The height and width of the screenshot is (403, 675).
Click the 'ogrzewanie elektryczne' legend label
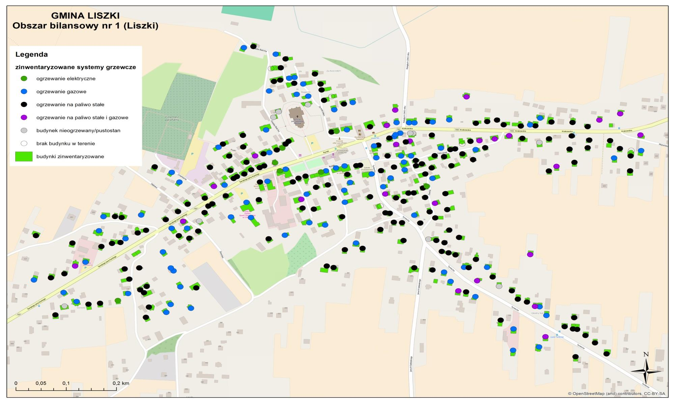[x=66, y=79]
